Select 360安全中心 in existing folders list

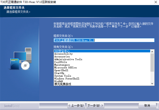pyautogui.click(x=102, y=51)
